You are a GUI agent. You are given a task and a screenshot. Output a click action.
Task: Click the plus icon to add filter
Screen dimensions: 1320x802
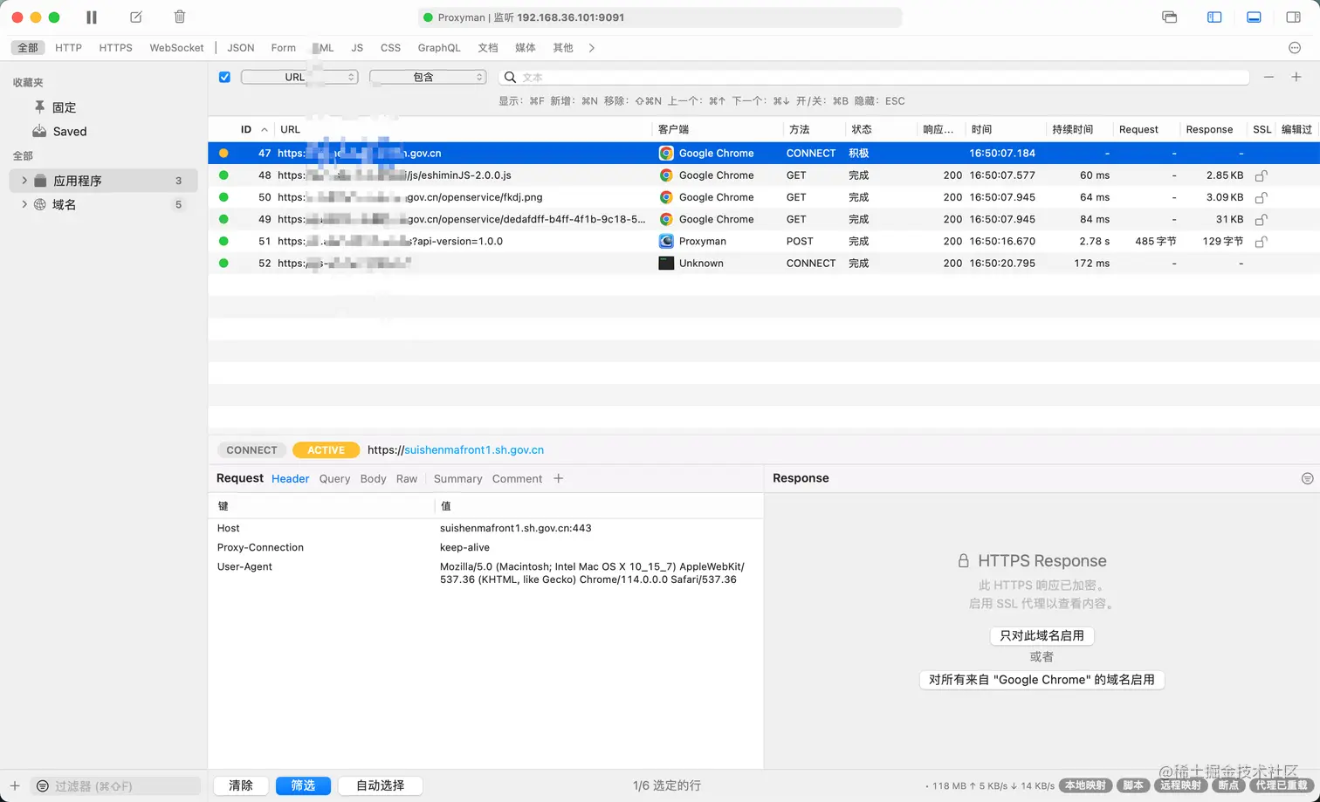1296,77
